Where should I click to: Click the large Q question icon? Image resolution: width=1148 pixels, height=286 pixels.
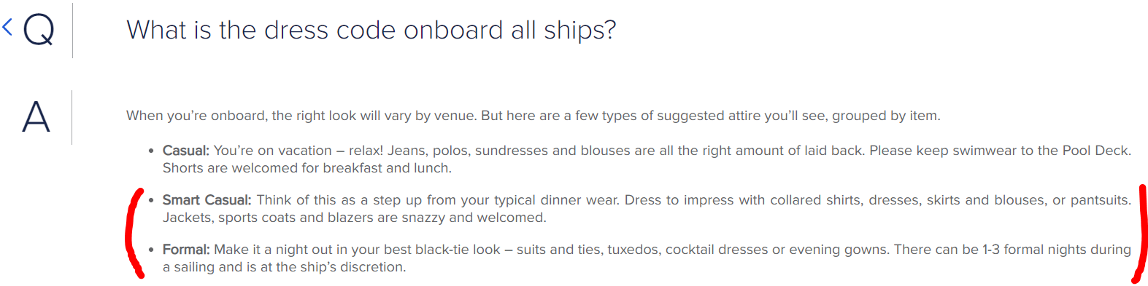coord(39,31)
